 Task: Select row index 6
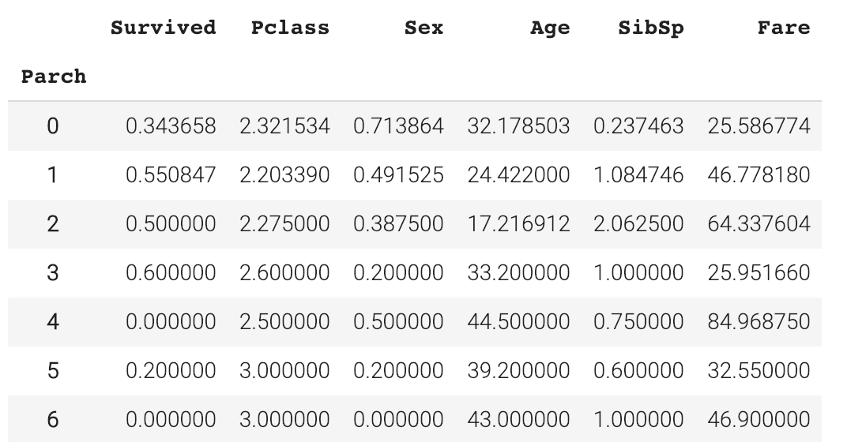(x=52, y=419)
